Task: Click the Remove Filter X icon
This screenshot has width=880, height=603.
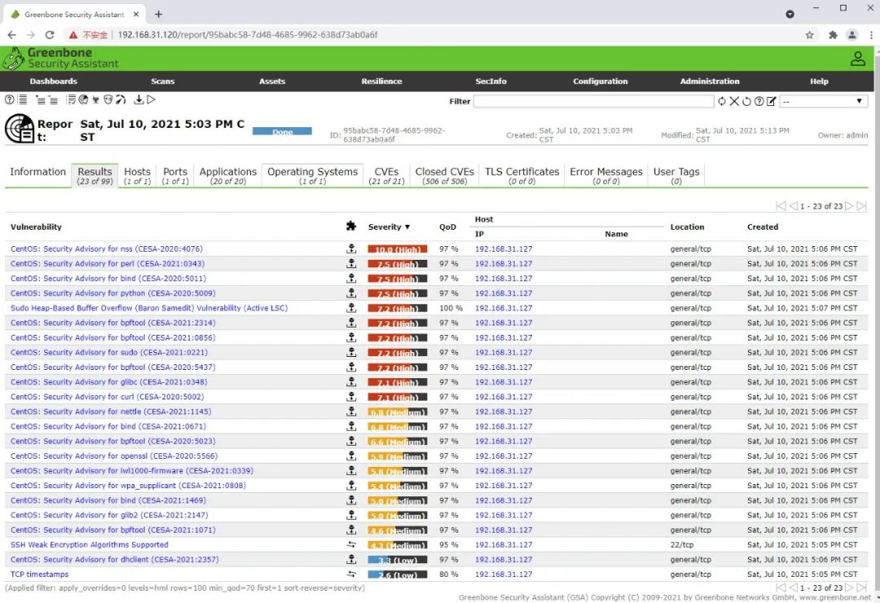Action: click(x=734, y=102)
